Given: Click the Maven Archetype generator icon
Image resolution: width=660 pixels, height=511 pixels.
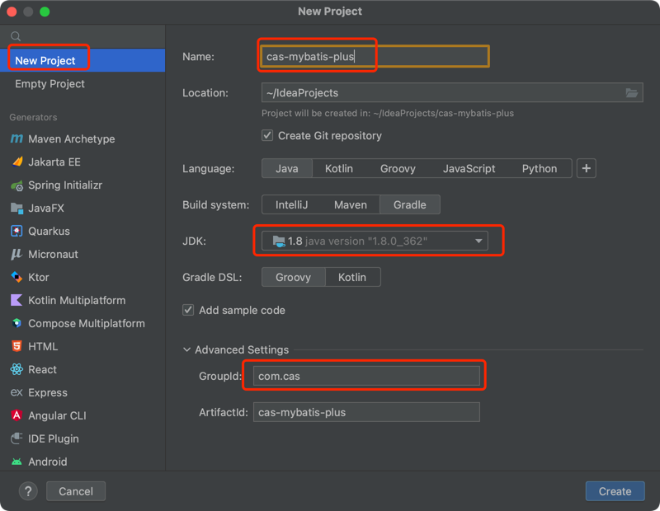Looking at the screenshot, I should (x=16, y=139).
